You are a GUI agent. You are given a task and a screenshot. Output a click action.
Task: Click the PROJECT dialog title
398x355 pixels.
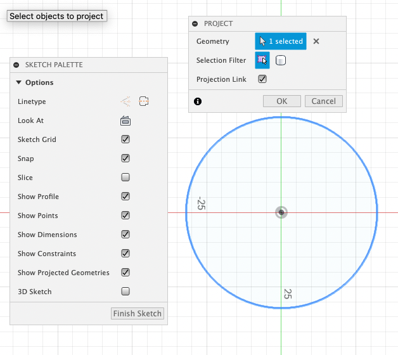tap(218, 23)
